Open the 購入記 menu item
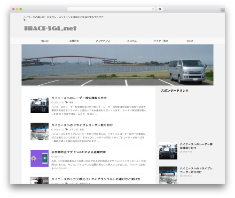235x198 pixels. (x=45, y=41)
